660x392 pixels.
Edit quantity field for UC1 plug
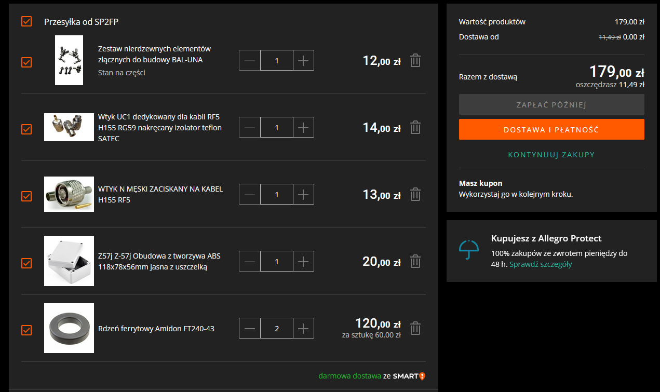click(277, 127)
